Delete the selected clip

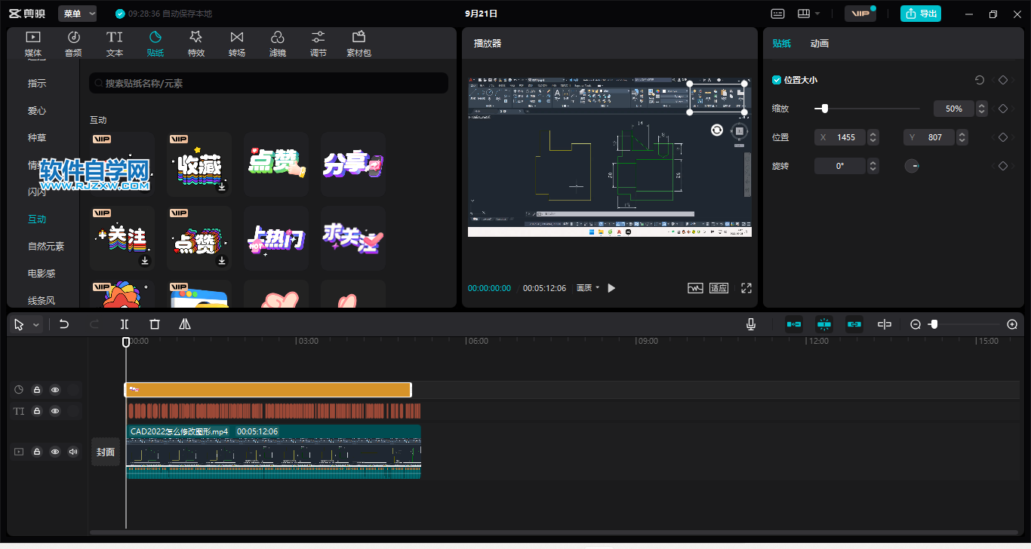[x=155, y=324]
